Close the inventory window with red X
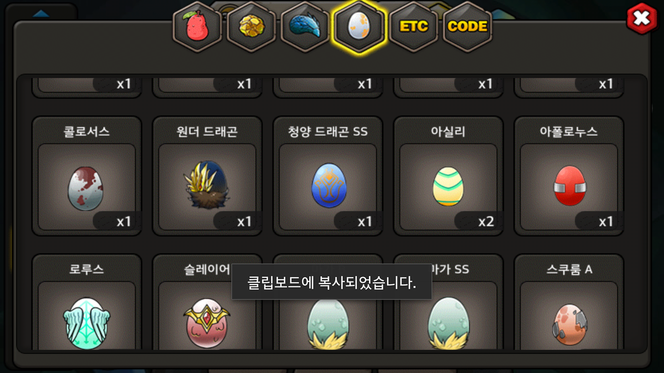664x373 pixels. (642, 19)
